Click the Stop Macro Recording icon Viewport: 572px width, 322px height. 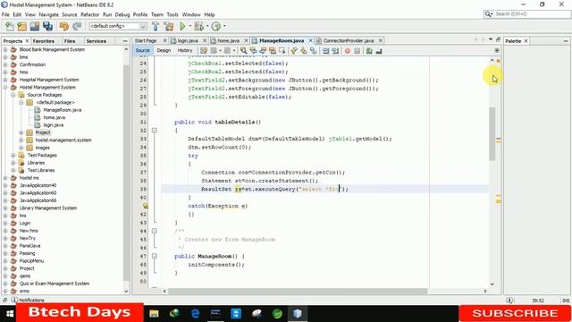357,51
